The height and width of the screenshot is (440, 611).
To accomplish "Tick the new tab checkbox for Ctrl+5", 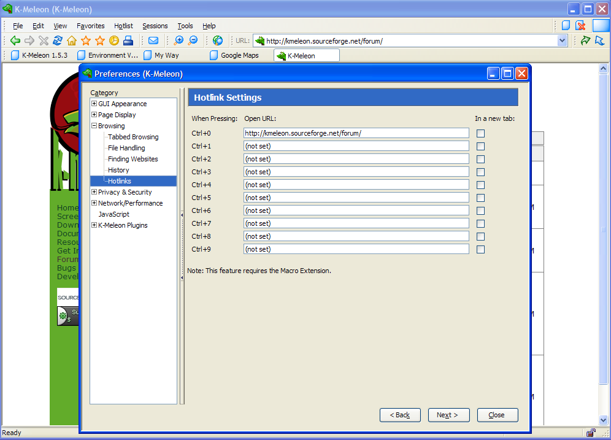I will click(480, 198).
